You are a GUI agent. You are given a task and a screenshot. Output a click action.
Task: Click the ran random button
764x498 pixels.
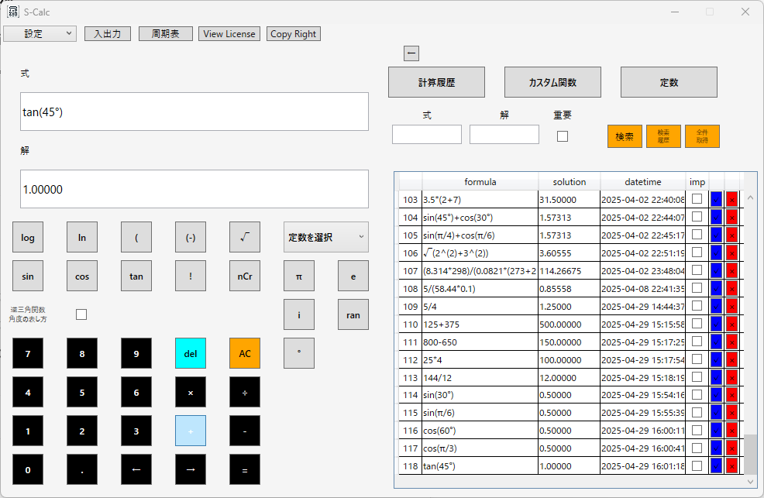[353, 314]
